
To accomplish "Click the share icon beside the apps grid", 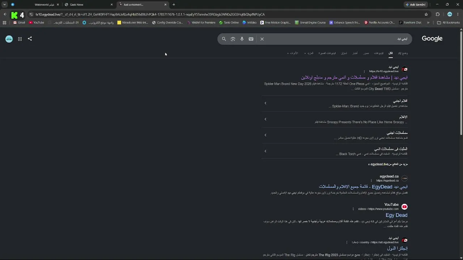I will click(x=30, y=39).
